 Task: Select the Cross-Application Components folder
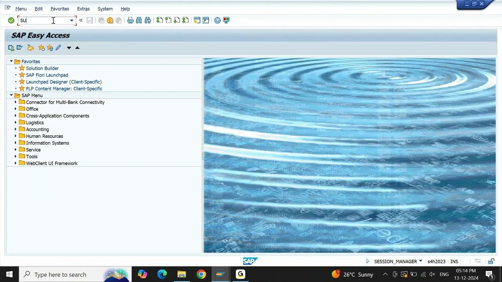point(58,116)
